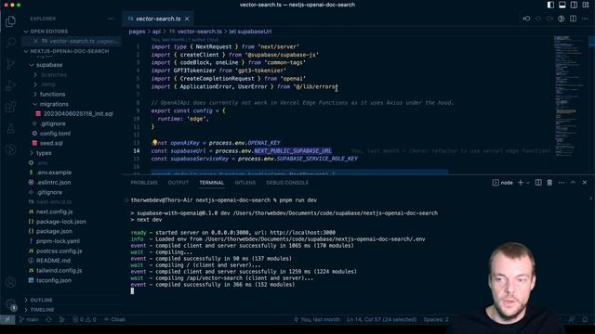Maximize the panel with the chevron-up icon
The image size is (595, 334).
click(x=573, y=183)
